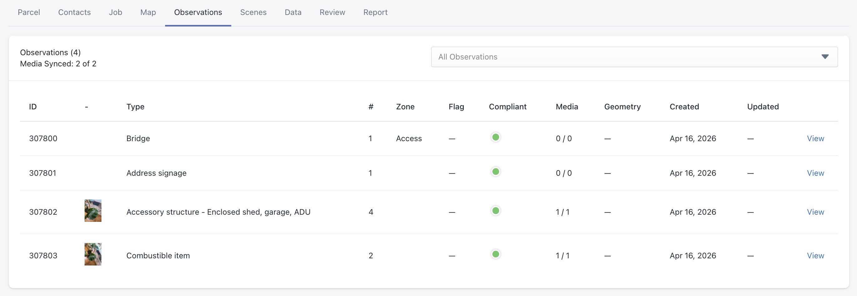Screen dimensions: 857x296
Task: Click the dropdown arrow in observations filter
Action: point(825,57)
